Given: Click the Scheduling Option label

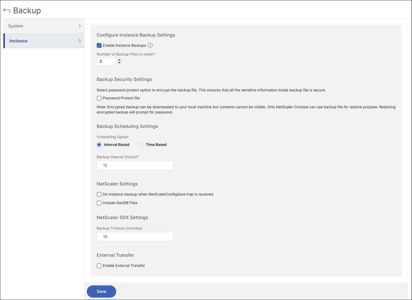Looking at the screenshot, I should tap(112, 137).
